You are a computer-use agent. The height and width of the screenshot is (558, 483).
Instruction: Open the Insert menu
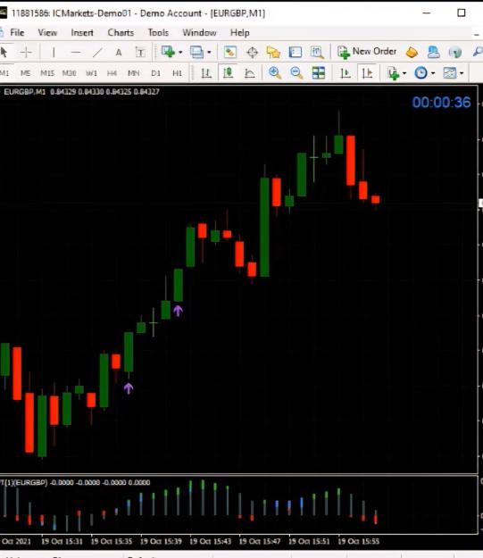pos(82,33)
